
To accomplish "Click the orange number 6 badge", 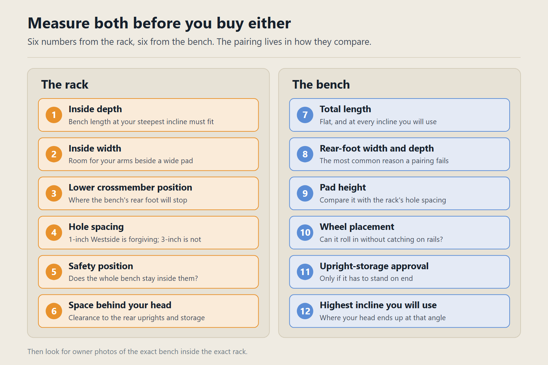I will coord(54,311).
